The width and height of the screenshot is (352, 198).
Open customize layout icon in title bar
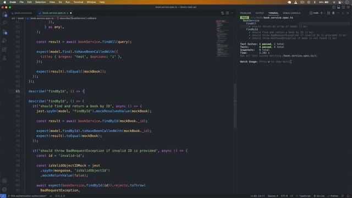[348, 7]
